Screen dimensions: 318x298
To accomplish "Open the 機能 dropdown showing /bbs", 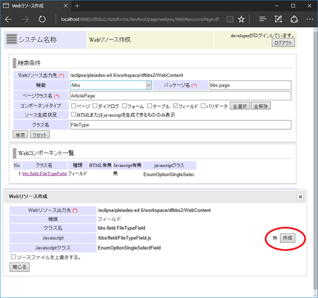I will coord(111,85).
